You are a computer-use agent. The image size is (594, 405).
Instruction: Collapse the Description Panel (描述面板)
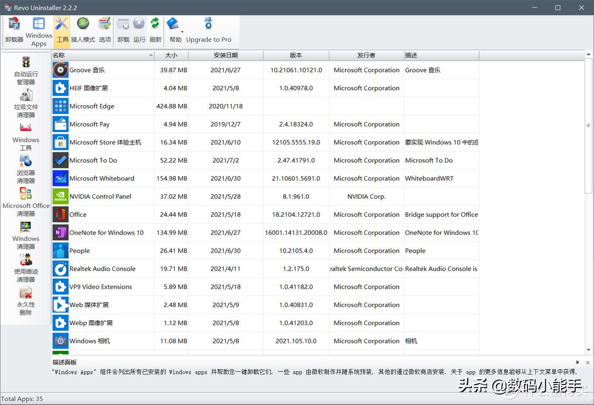[577, 362]
